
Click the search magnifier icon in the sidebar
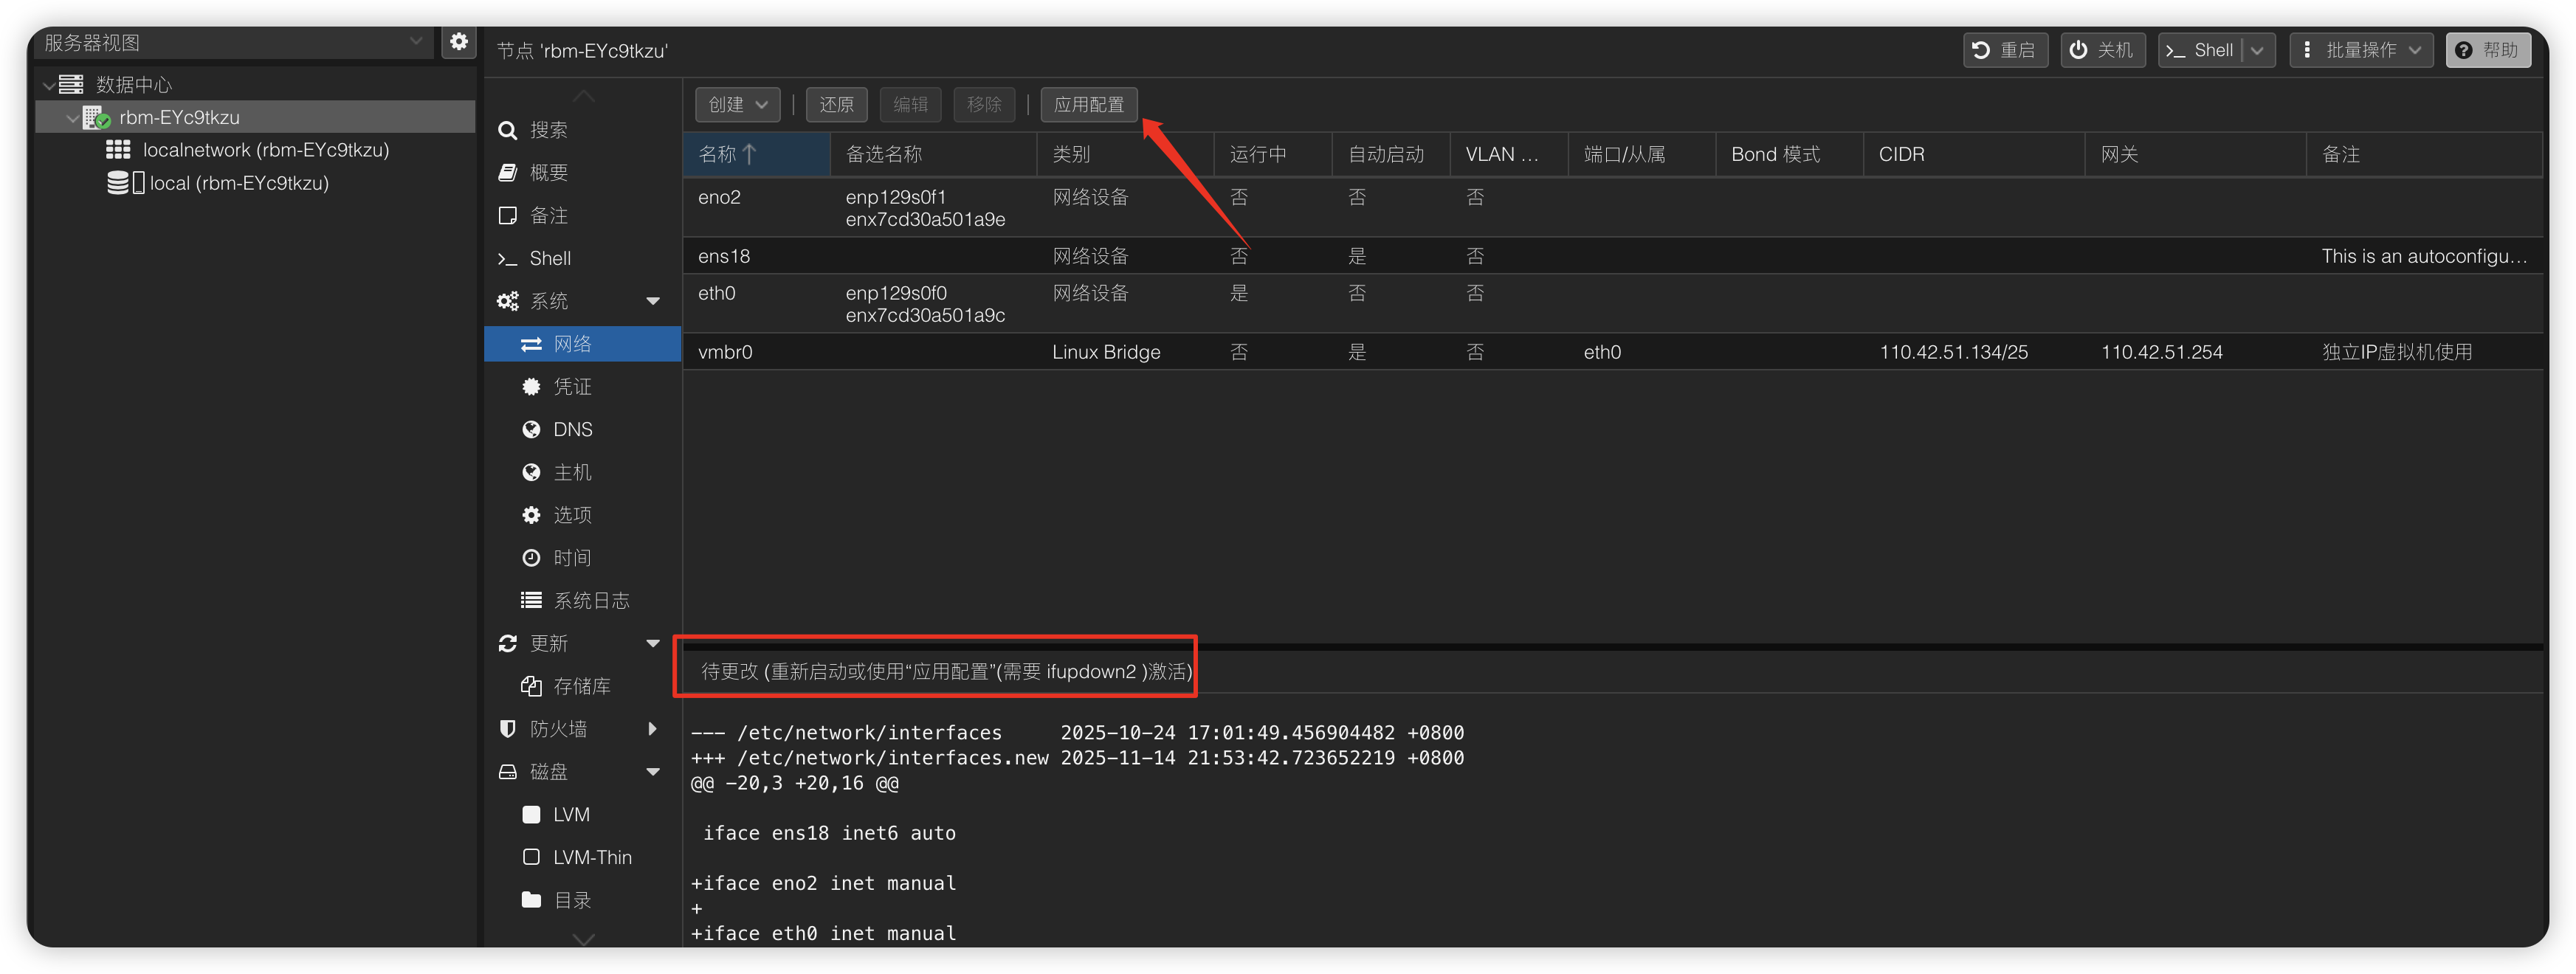click(x=508, y=130)
